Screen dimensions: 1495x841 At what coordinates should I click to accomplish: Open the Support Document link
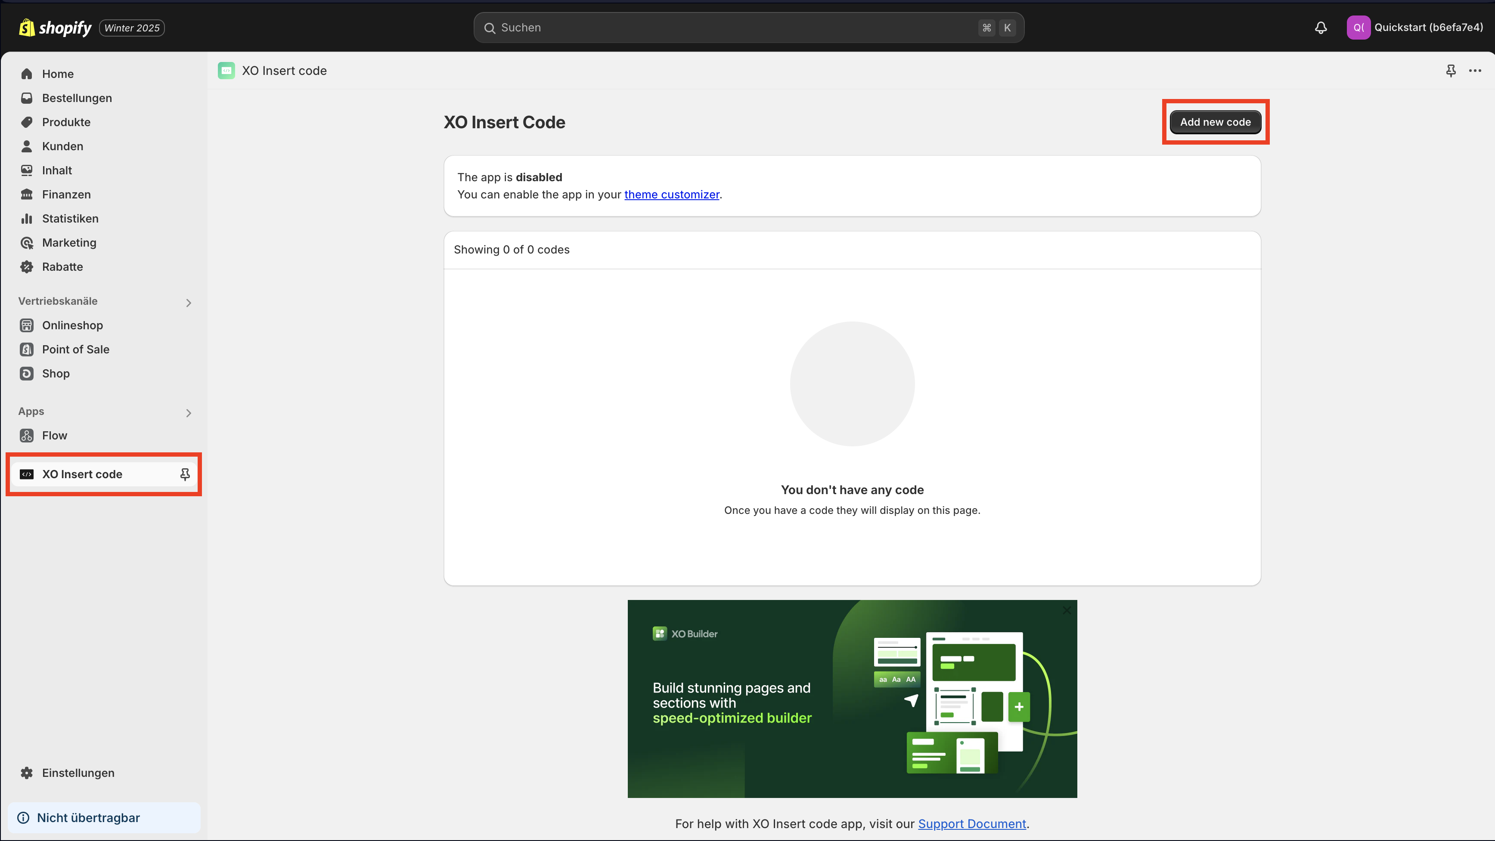click(x=971, y=824)
